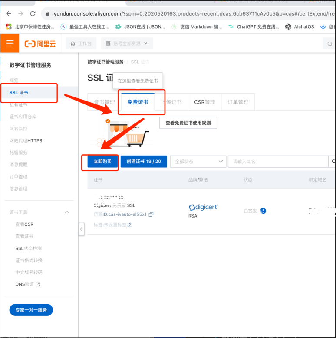Collapse the 证书工具 section

pos(67,212)
